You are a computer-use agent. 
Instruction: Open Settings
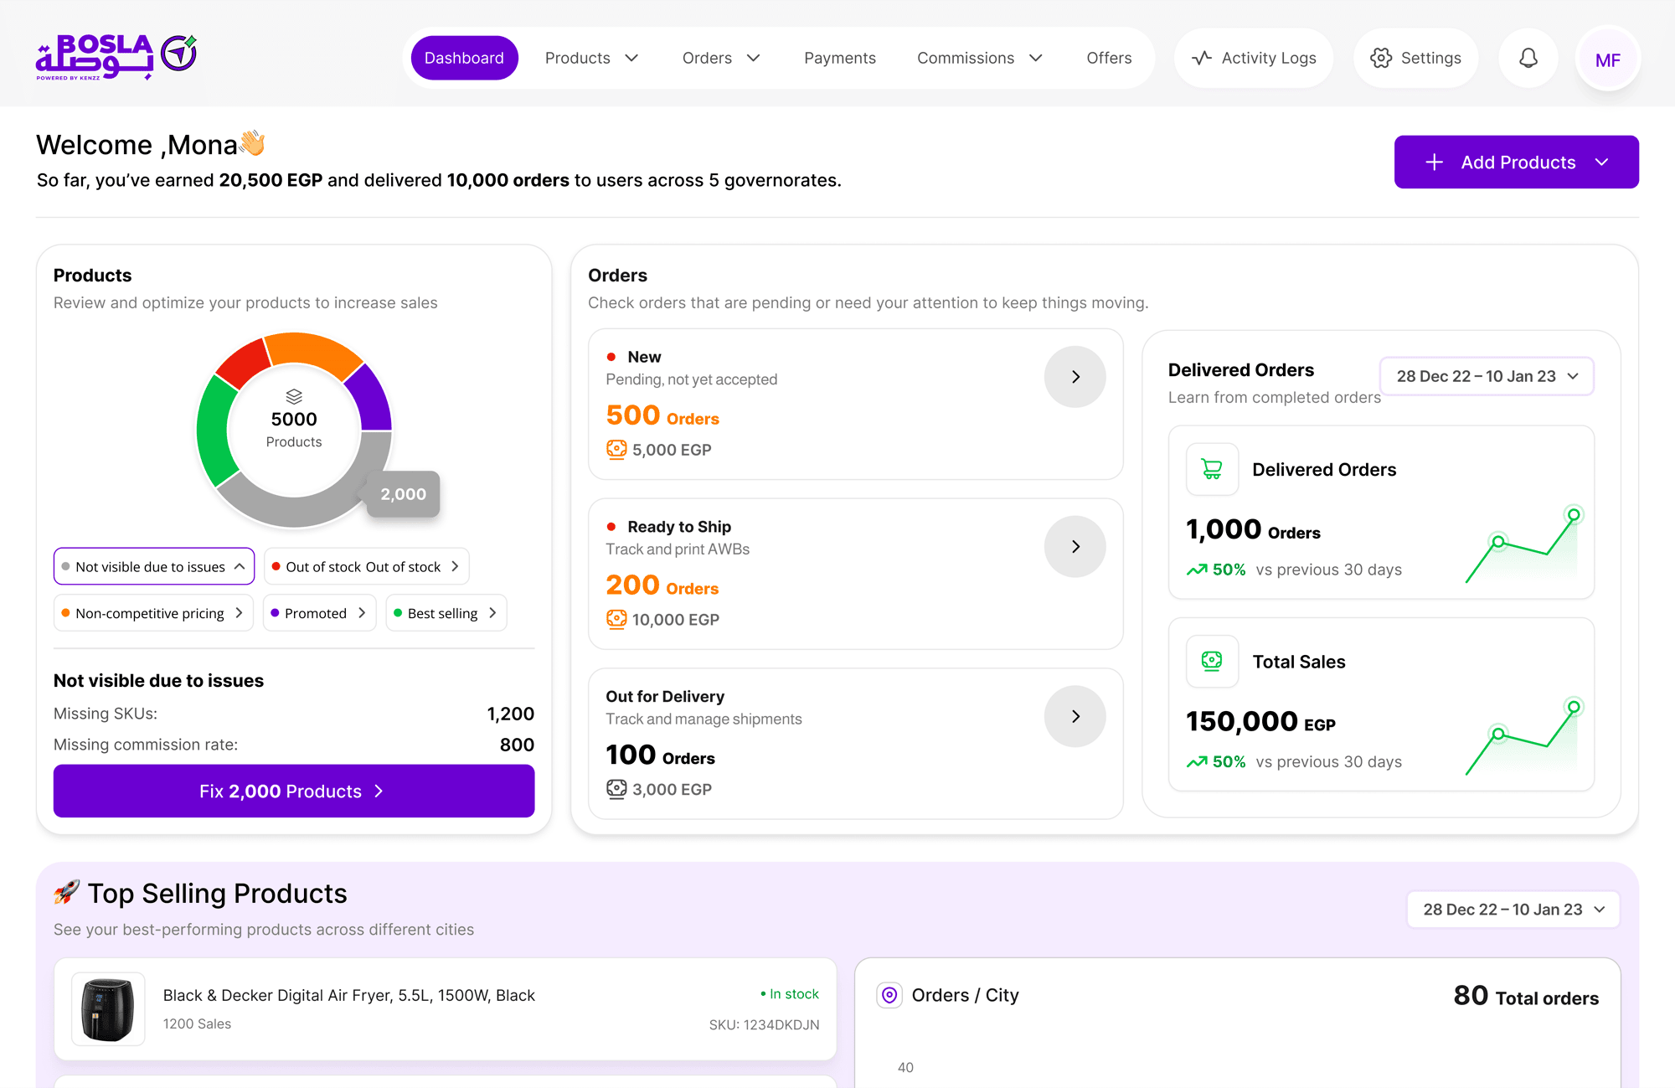point(1416,58)
